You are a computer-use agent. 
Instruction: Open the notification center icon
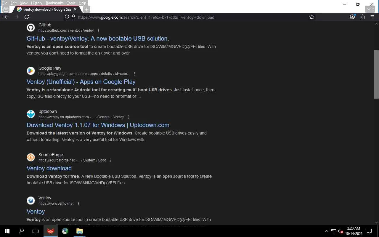pyautogui.click(x=370, y=231)
